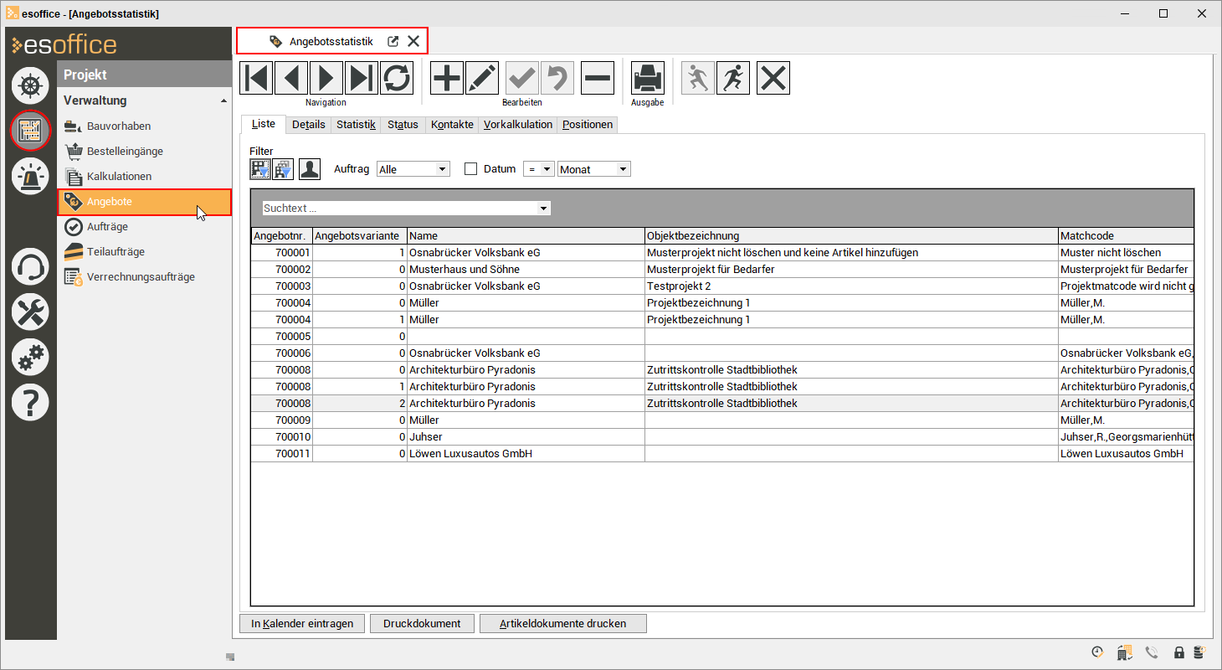Click the person filter icon
Screen dimensions: 1222x670
310,169
